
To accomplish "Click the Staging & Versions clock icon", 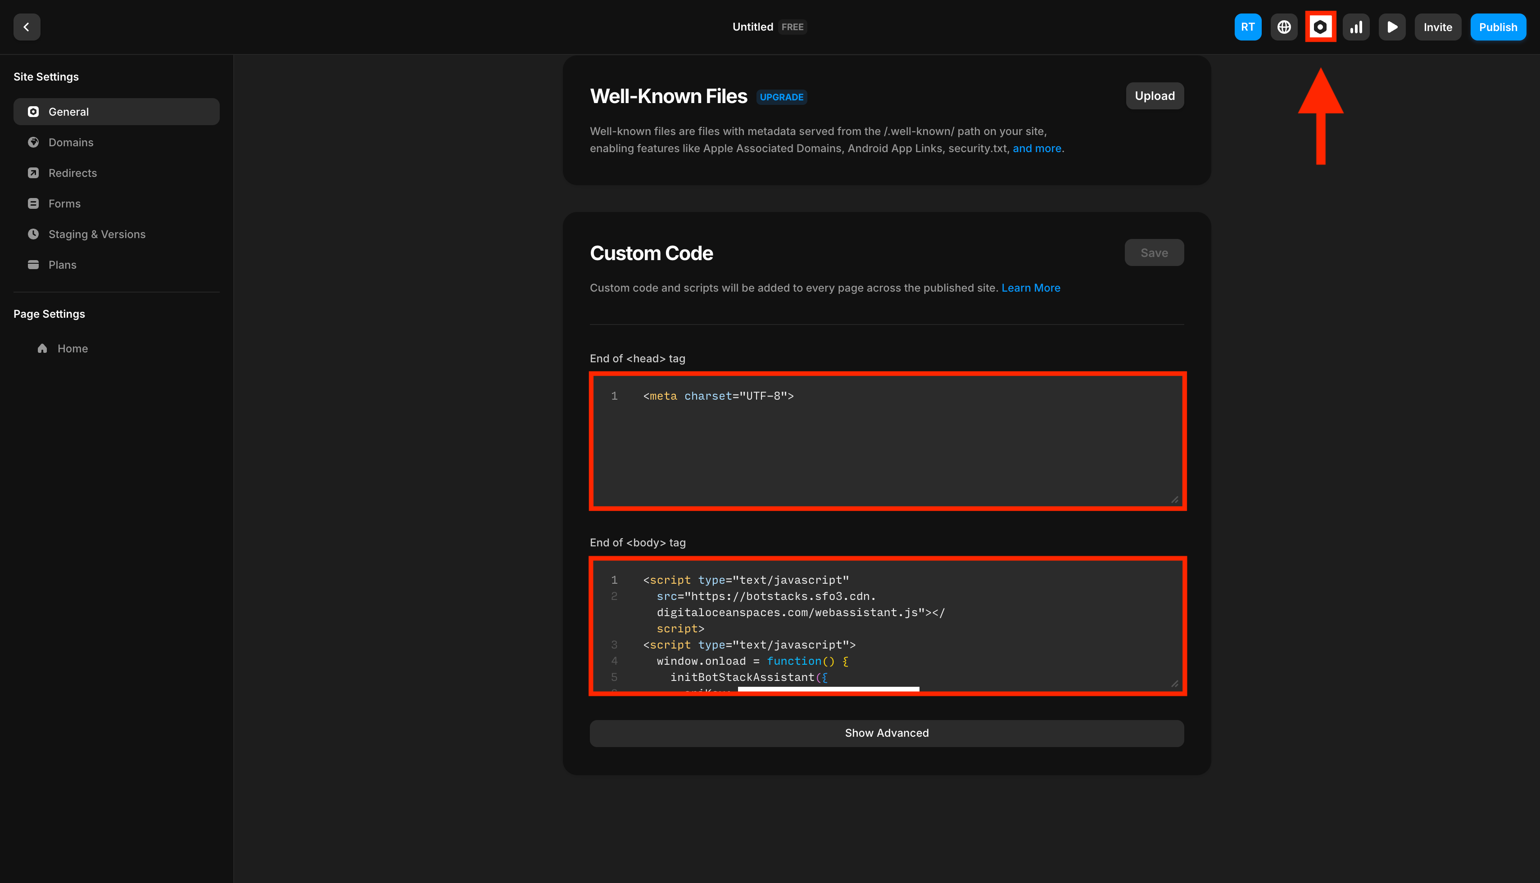I will 33,234.
